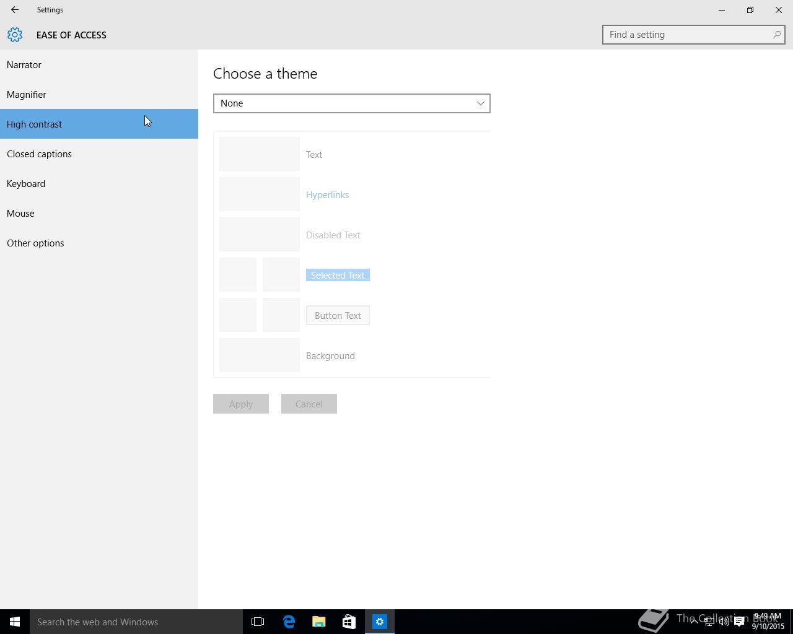Click the Button Text sample button
This screenshot has height=634, width=793.
click(x=338, y=315)
